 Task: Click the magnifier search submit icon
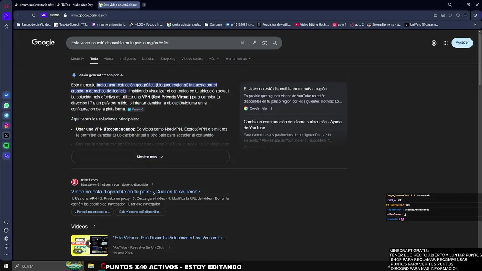coord(275,43)
